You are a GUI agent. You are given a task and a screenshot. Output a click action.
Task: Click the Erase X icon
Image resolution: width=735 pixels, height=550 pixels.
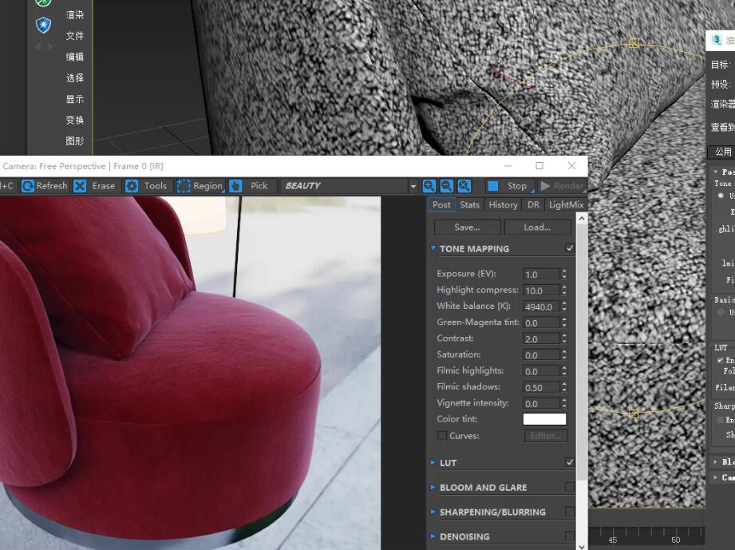coord(80,186)
